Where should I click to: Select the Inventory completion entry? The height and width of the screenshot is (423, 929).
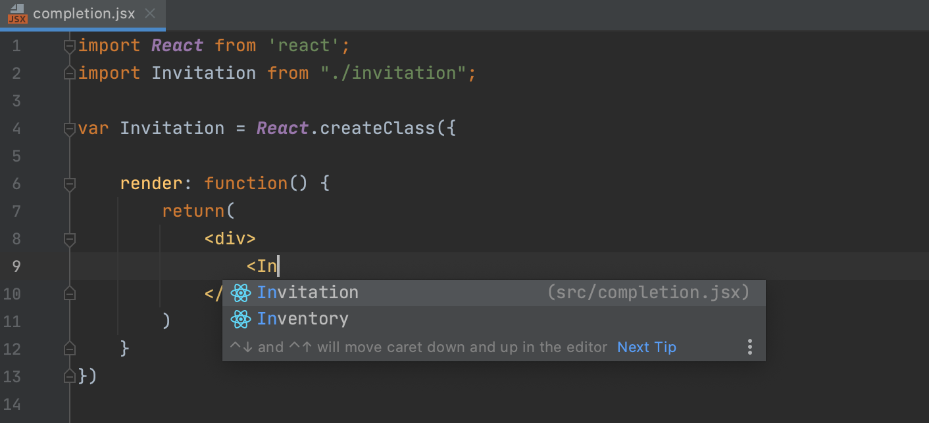tap(303, 319)
